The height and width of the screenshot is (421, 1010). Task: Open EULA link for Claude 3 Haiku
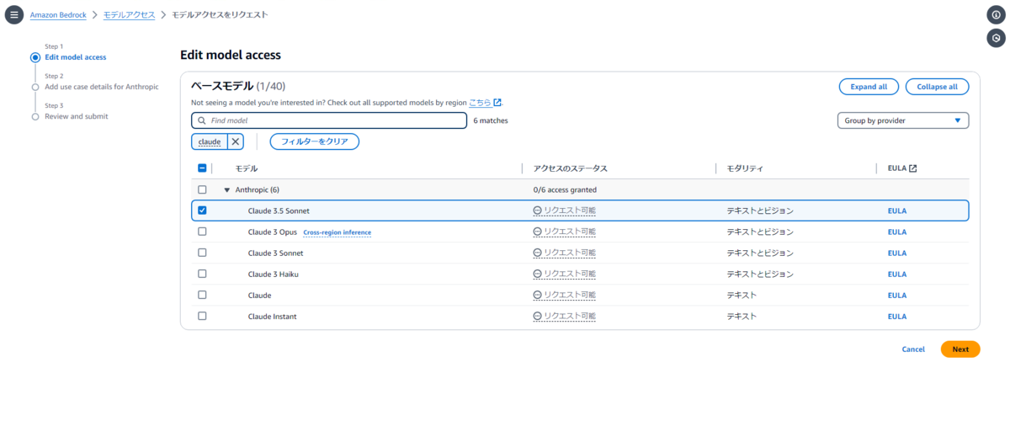(x=897, y=274)
